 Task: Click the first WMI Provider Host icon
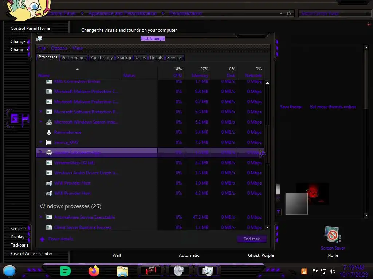(x=49, y=183)
